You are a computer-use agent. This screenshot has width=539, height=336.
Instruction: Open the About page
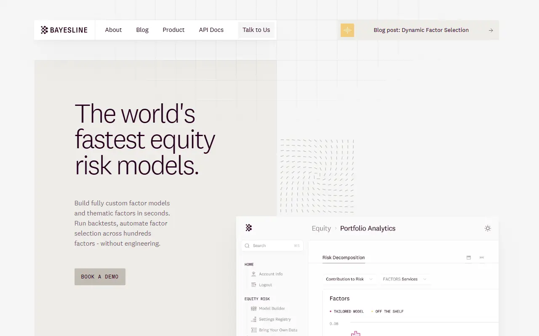[x=113, y=30]
